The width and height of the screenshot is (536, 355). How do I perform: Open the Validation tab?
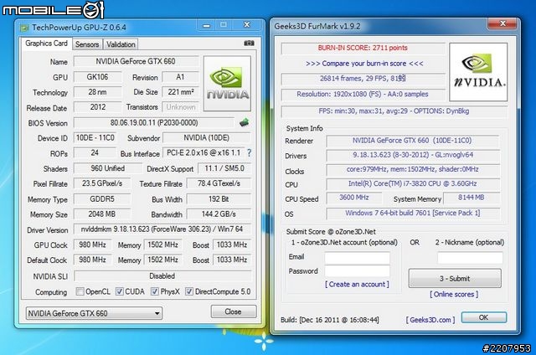tap(121, 44)
